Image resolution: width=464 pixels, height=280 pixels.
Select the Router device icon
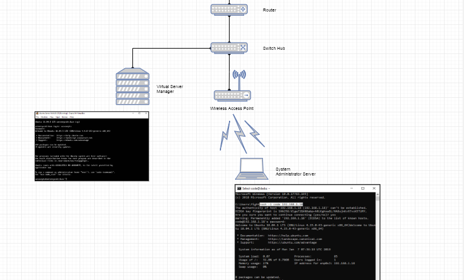[x=230, y=10]
